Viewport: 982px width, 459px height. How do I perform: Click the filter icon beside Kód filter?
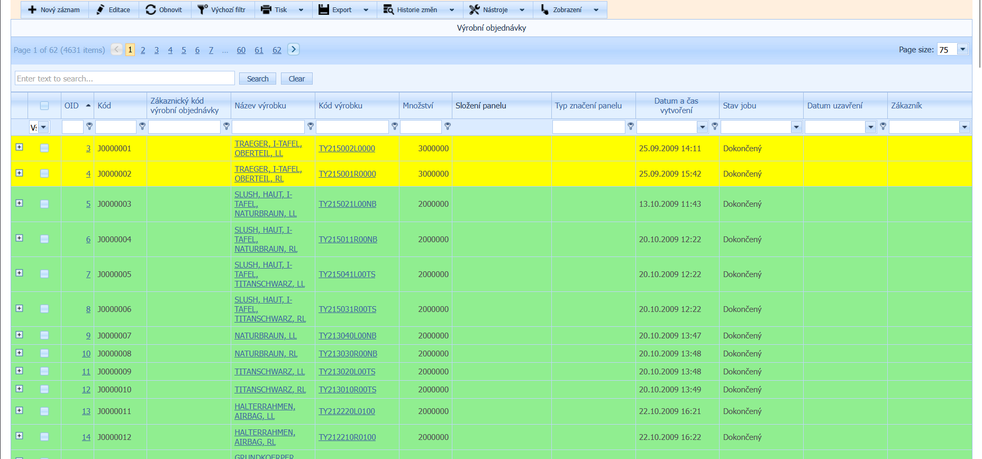142,126
